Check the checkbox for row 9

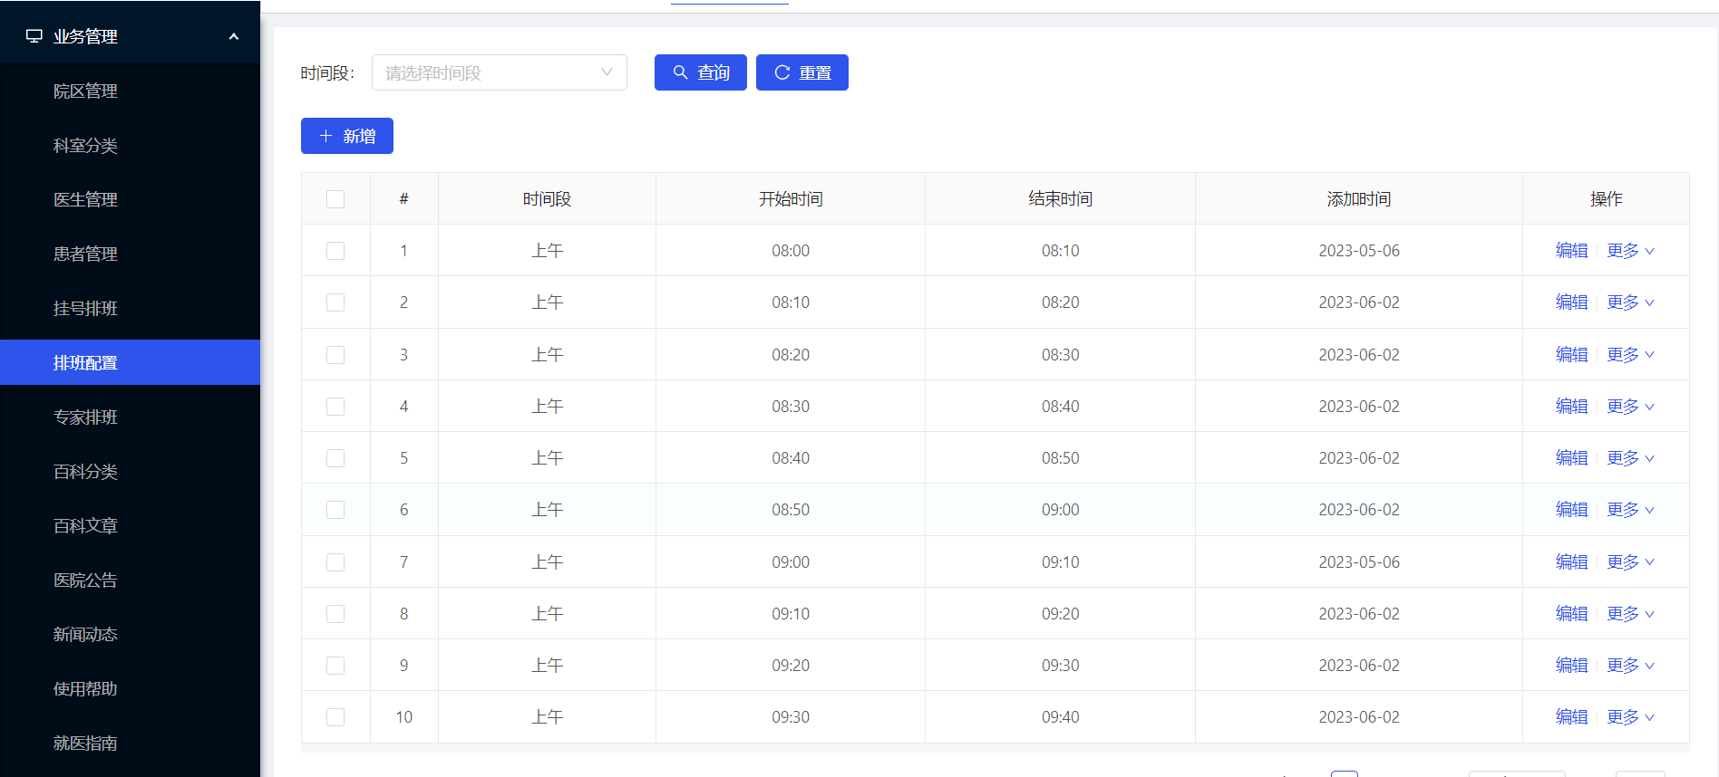pos(335,666)
